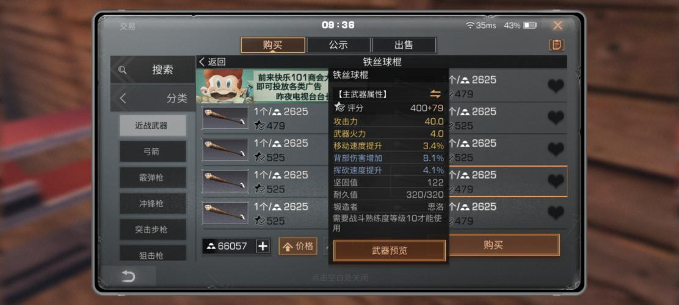Select the first bat thumbnail rated 479
Screen dimensions: 679x305
(225, 118)
